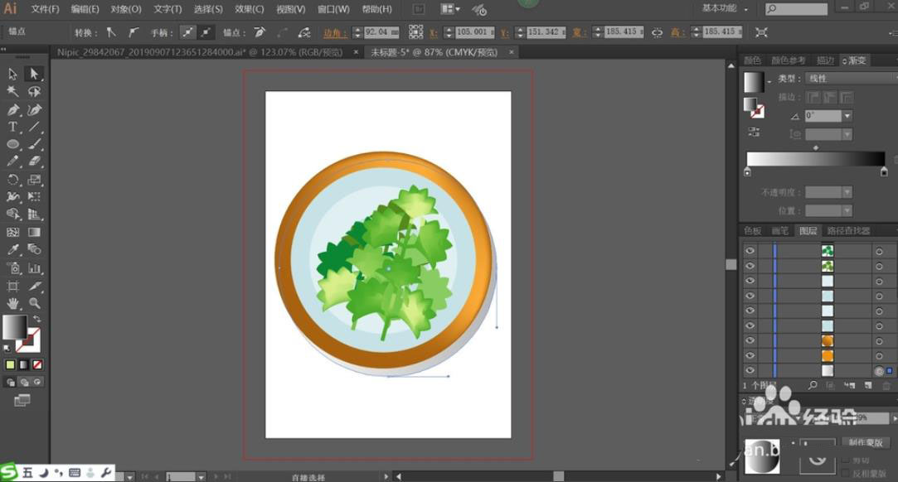
Task: Open the arrange documents dropdown in the menu bar
Action: coord(450,8)
